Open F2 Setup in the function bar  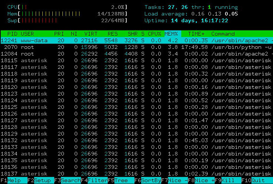point(41,181)
